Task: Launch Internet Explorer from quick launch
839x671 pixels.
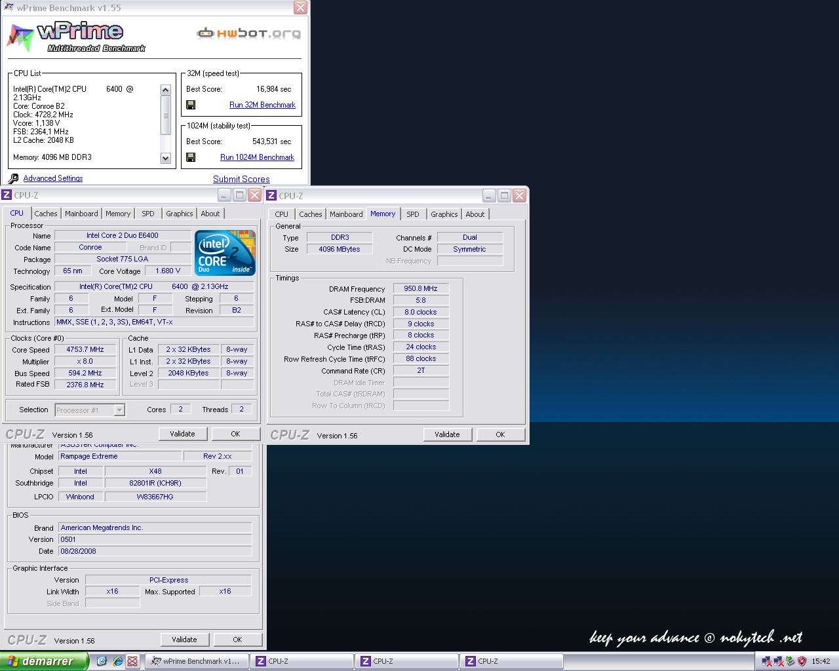Action: click(117, 661)
